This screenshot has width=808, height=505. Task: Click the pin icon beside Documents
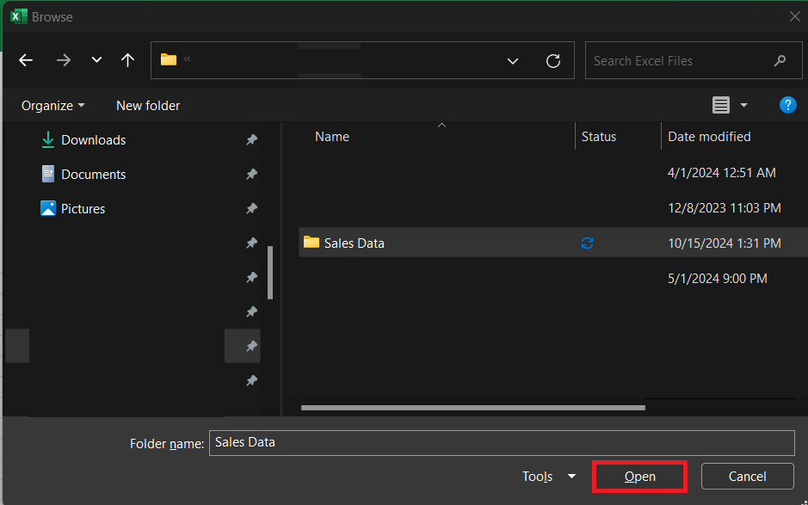tap(251, 174)
